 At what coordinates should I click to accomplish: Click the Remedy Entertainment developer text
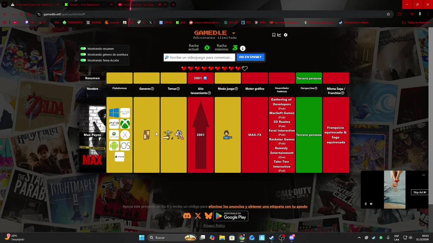[x=282, y=151]
